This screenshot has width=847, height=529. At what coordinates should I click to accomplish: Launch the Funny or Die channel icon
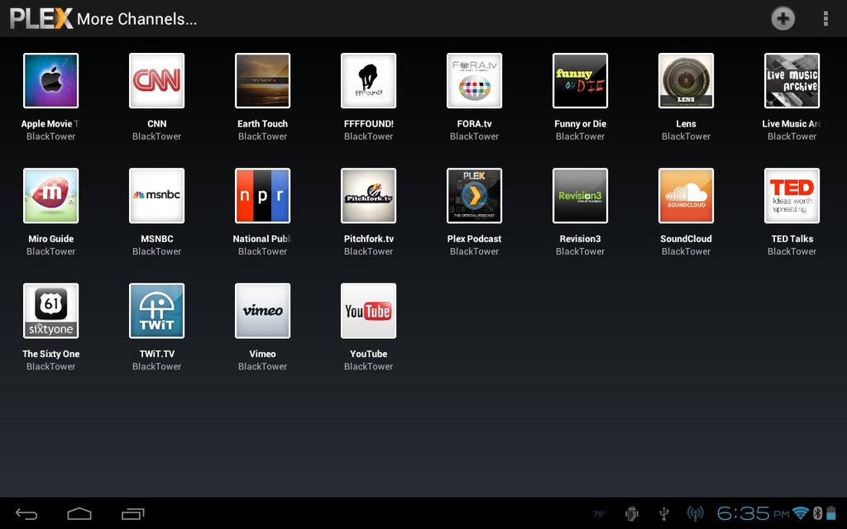580,80
